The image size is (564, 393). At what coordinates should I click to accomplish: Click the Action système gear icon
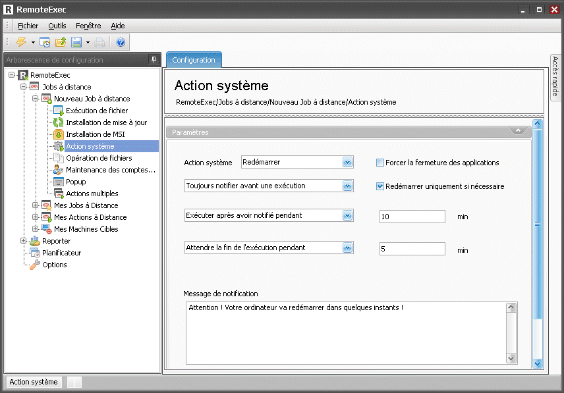(x=58, y=146)
